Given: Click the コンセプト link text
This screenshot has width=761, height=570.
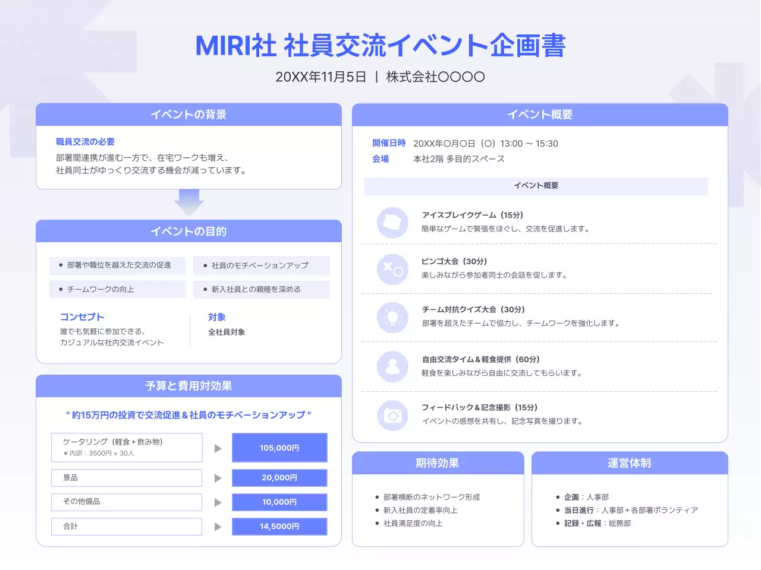Looking at the screenshot, I should 82,316.
